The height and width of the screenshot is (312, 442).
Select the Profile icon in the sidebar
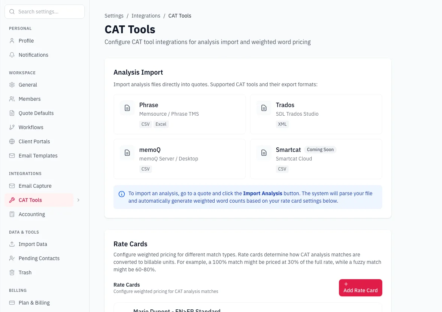pos(12,41)
